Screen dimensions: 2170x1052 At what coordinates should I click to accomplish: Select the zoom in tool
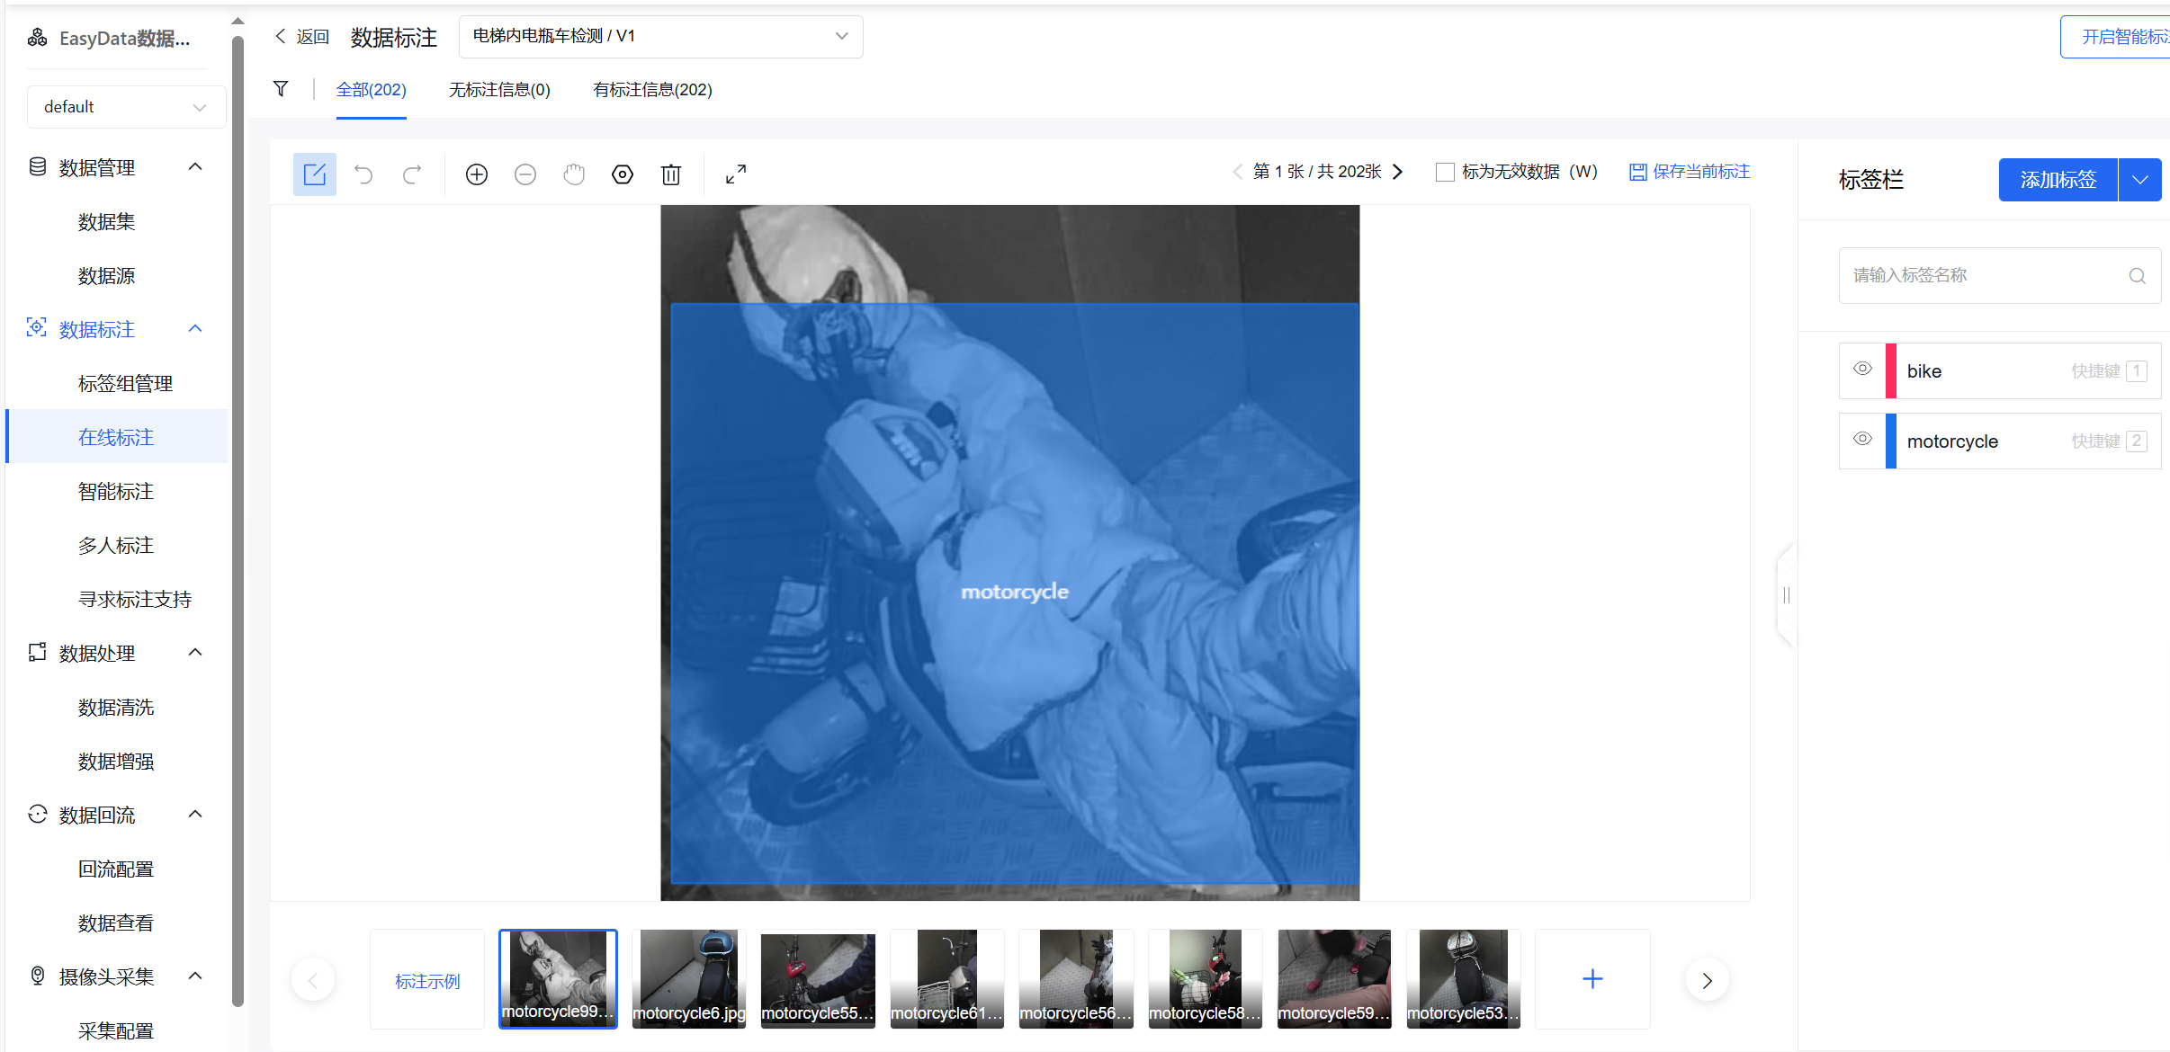tap(477, 174)
